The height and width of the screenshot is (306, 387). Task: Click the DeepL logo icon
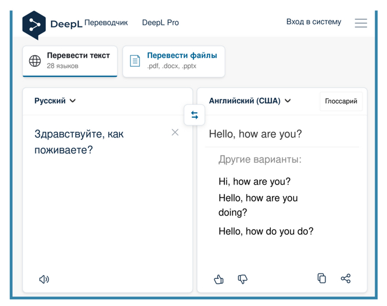point(34,25)
